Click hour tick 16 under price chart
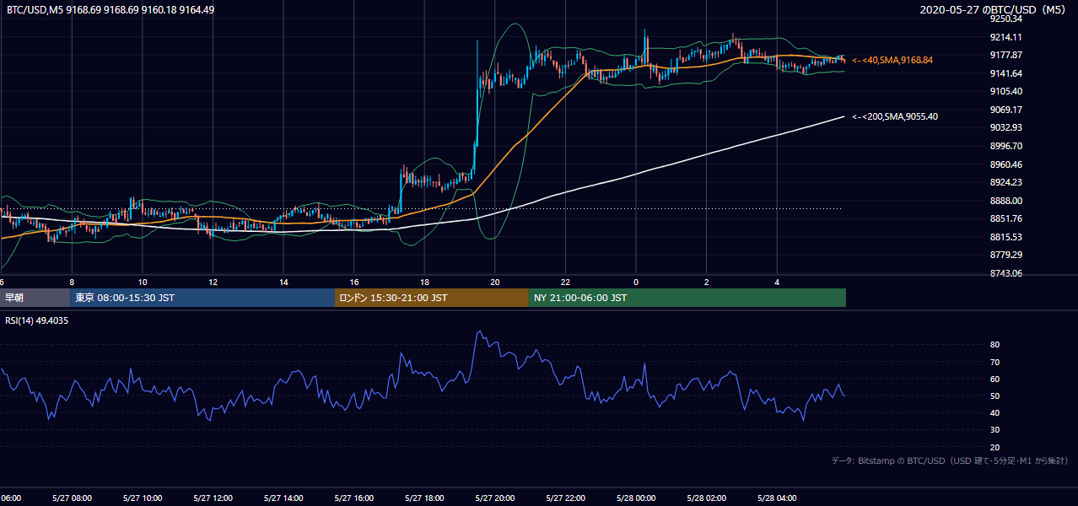 tap(353, 282)
